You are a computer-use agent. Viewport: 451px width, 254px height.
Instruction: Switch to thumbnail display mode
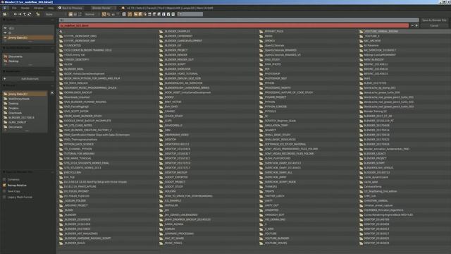pyautogui.click(x=80, y=14)
